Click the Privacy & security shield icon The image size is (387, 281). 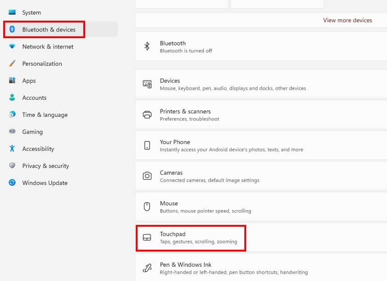(12, 166)
